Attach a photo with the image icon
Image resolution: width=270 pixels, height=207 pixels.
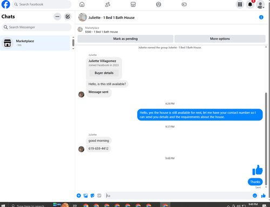click(85, 196)
